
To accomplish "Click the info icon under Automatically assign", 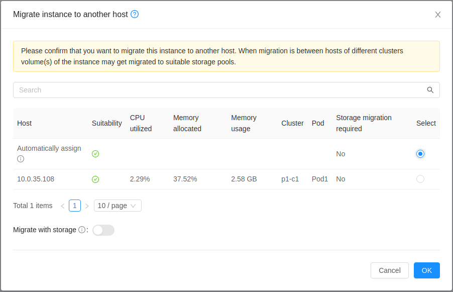I will pos(21,159).
